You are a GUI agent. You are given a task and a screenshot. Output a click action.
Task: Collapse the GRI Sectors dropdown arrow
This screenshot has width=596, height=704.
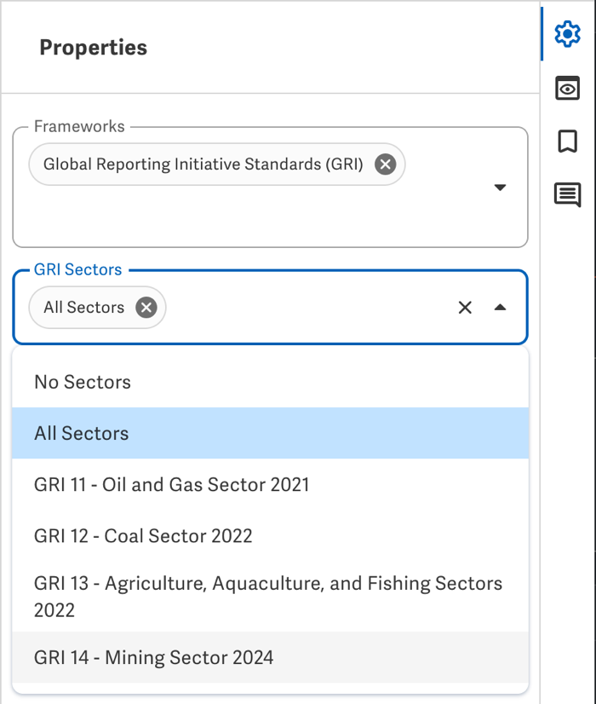coord(500,308)
